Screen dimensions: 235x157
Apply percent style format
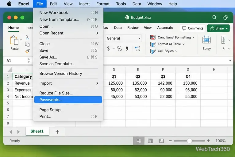tap(119, 49)
